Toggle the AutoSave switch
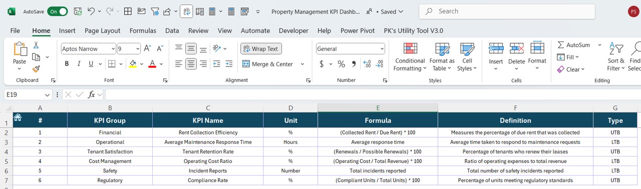This screenshot has height=189, width=641. [57, 11]
